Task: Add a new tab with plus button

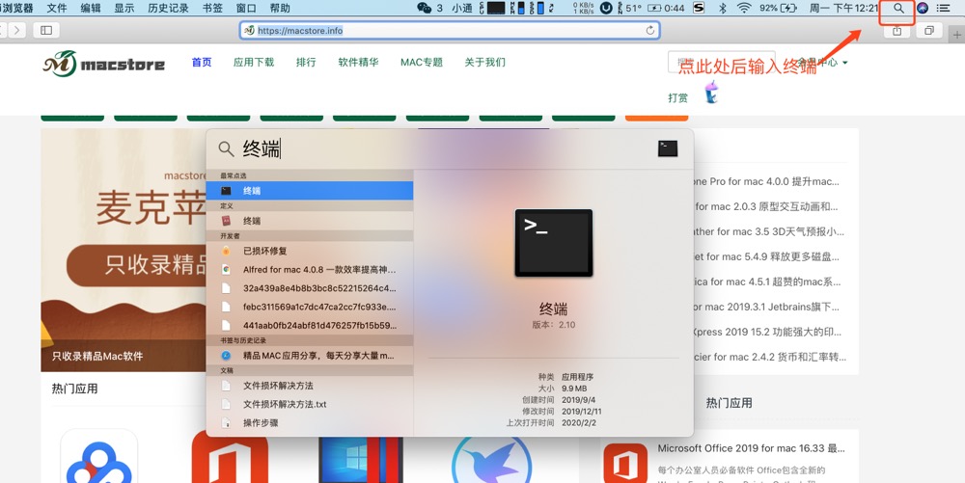Action: [x=957, y=35]
